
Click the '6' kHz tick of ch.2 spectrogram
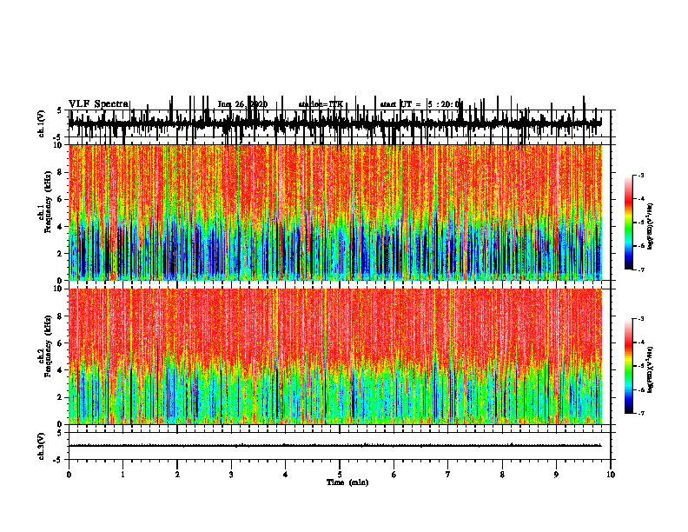[60, 343]
